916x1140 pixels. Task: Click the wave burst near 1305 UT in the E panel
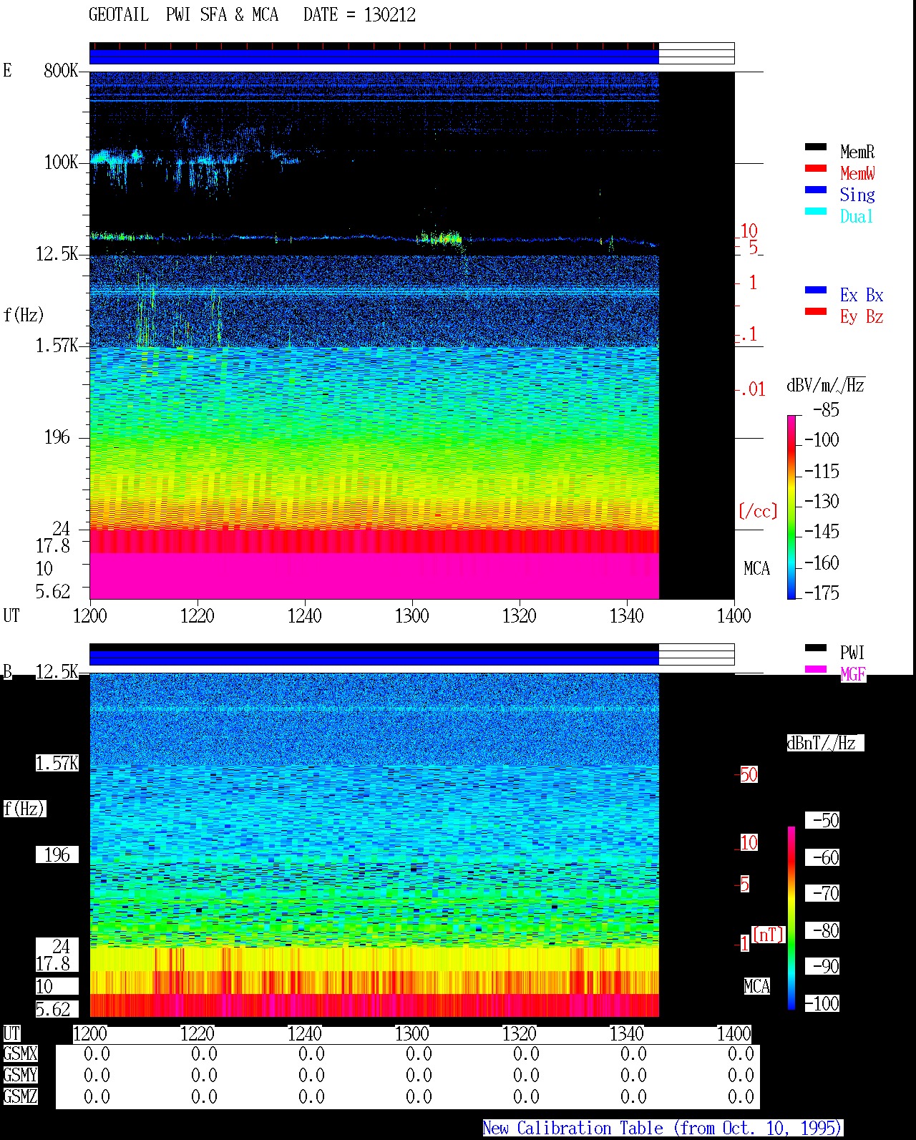point(439,237)
